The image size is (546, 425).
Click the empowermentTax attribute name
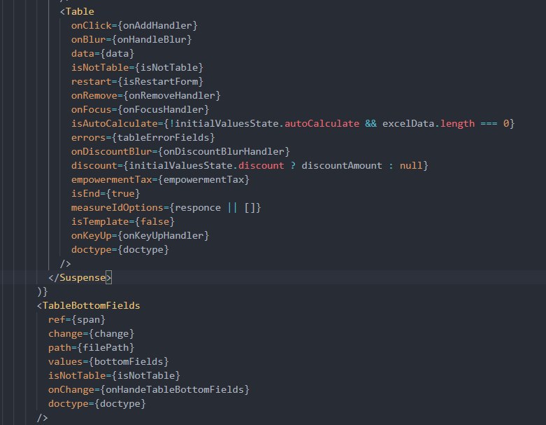[x=111, y=179]
